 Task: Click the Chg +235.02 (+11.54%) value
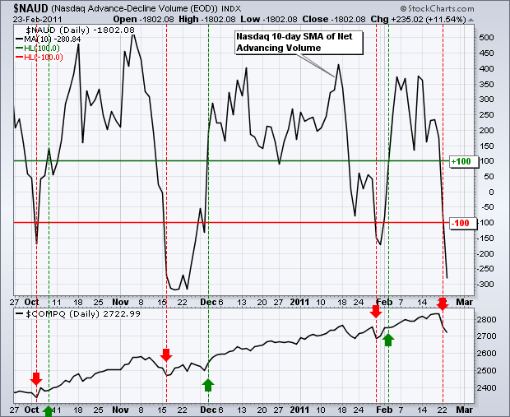(x=418, y=19)
